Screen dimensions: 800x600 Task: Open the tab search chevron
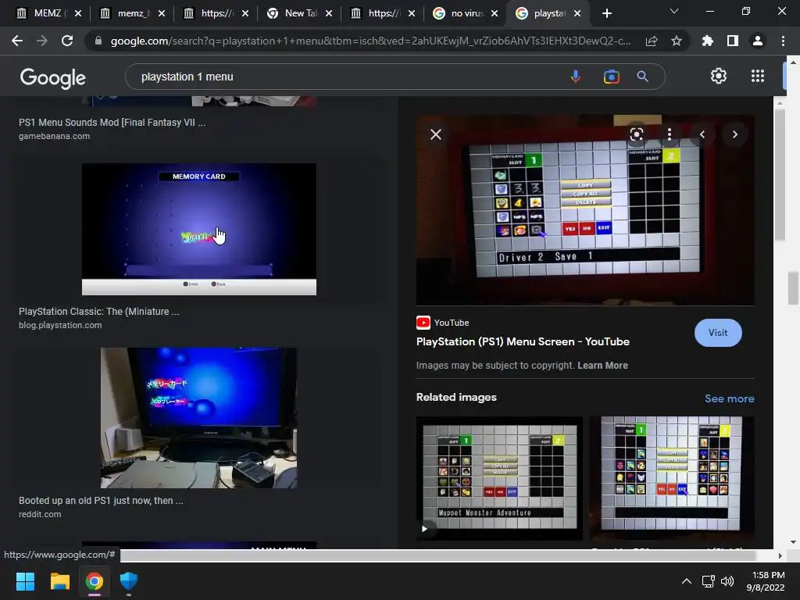(674, 11)
